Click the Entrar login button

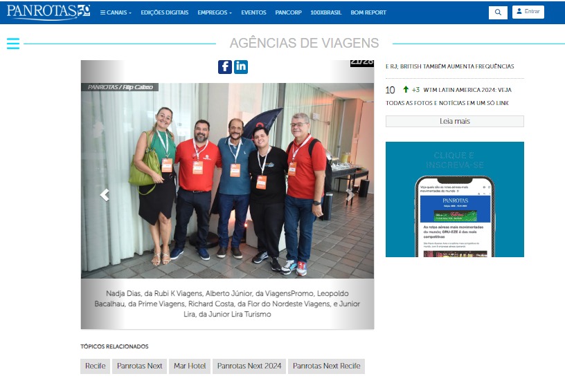(528, 12)
